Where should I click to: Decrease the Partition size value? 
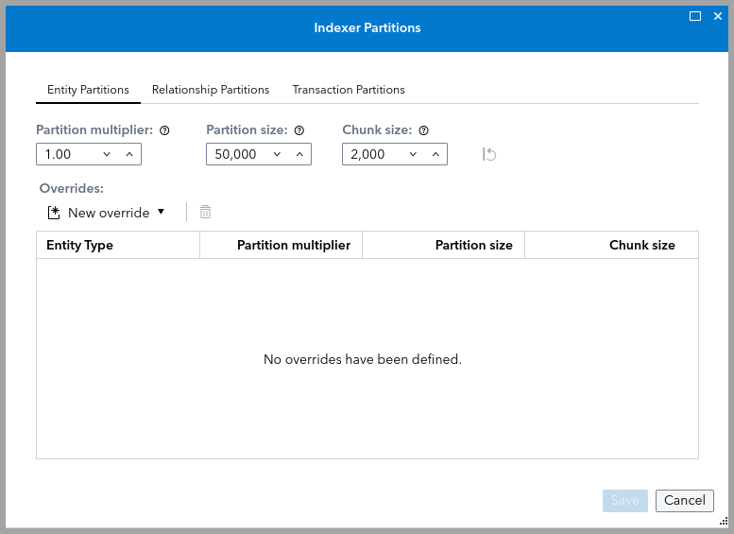(x=277, y=154)
